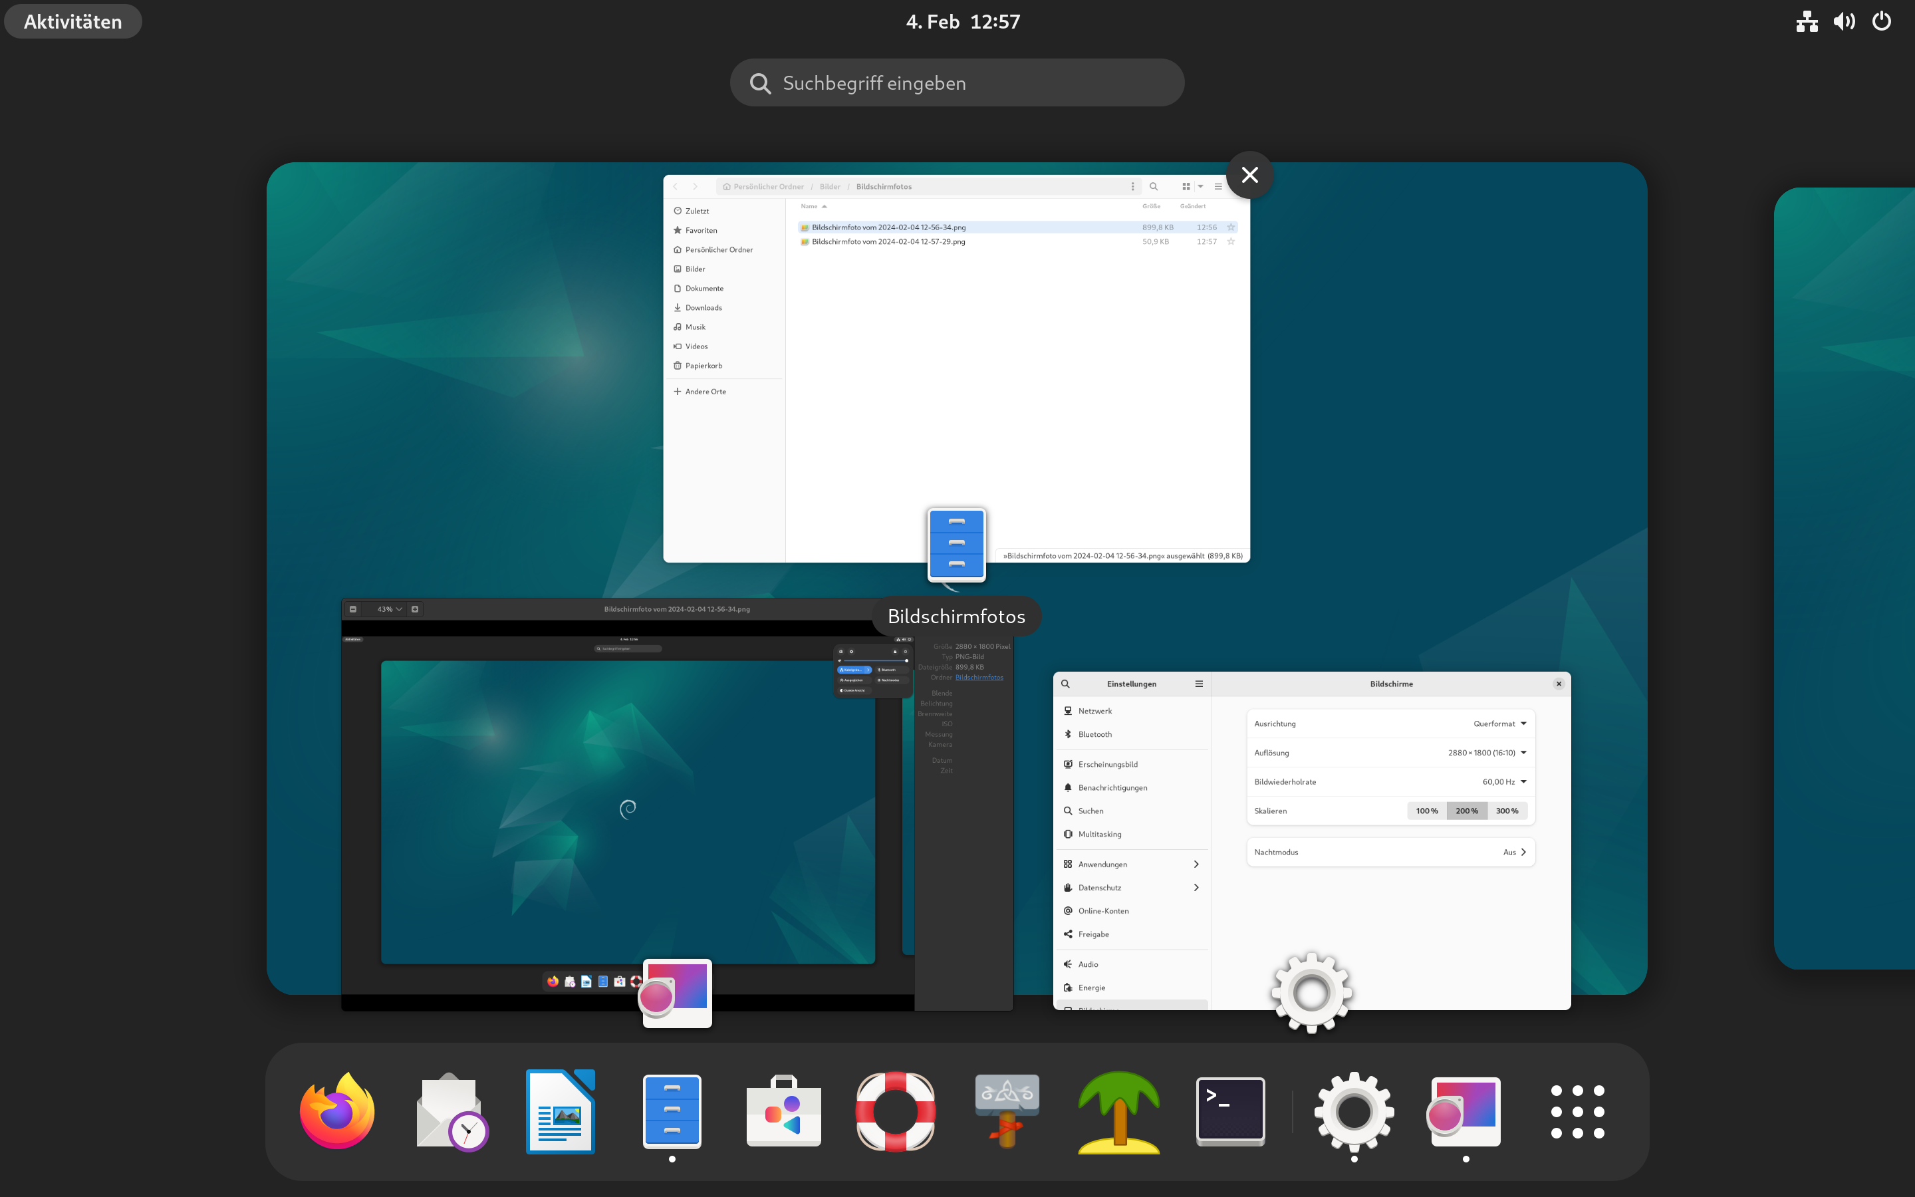Open Nachtmodus settings row
Screen dimensions: 1915x1197
pos(1390,853)
